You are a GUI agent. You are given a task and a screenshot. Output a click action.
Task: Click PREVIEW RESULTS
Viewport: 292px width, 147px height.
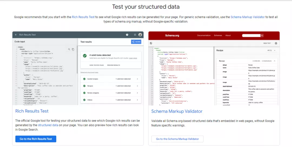113,65
